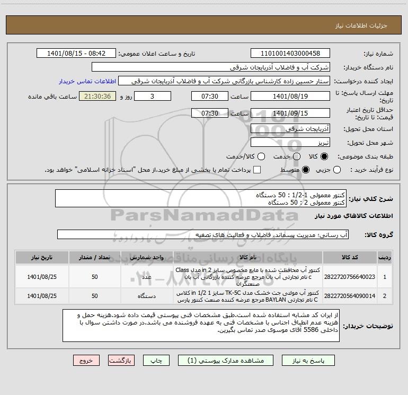Click the ردیف column header

(x=385, y=257)
